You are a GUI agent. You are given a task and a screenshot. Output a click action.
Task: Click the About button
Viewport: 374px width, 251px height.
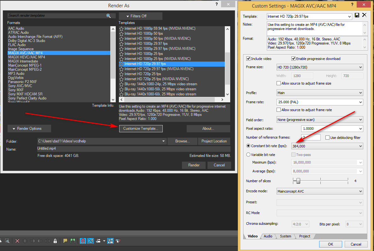(x=208, y=128)
